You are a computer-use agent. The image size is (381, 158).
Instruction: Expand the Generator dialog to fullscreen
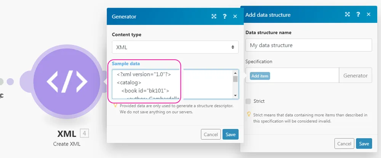214,16
